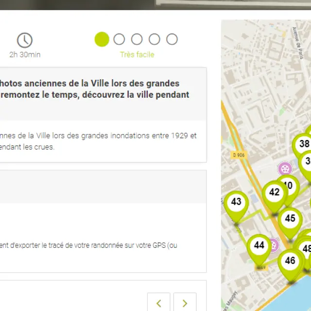Viewport: 311px width, 311px height.
Task: Click the pink point-of-interest icon near marker 40
Action: coord(285,169)
